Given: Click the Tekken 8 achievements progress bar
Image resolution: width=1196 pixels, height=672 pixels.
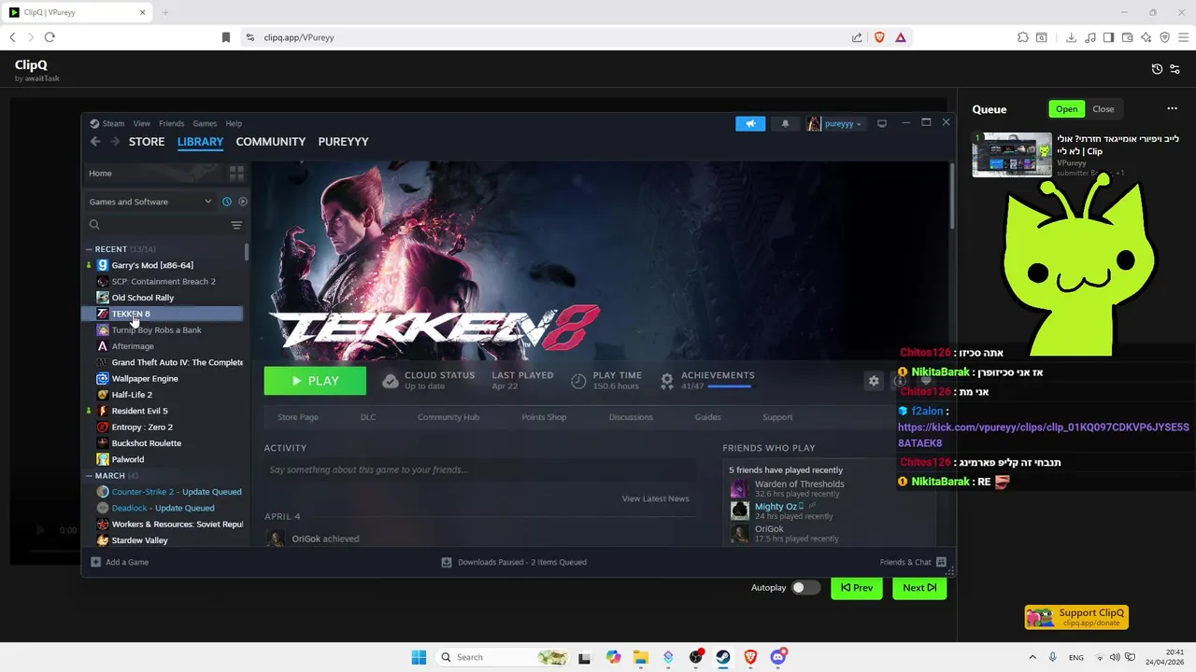Looking at the screenshot, I should [x=730, y=385].
